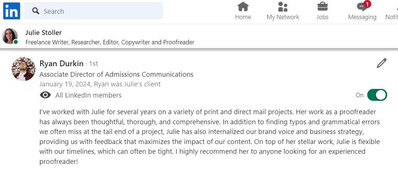
Task: Click Julie's green online status dot
Action: tap(16, 42)
